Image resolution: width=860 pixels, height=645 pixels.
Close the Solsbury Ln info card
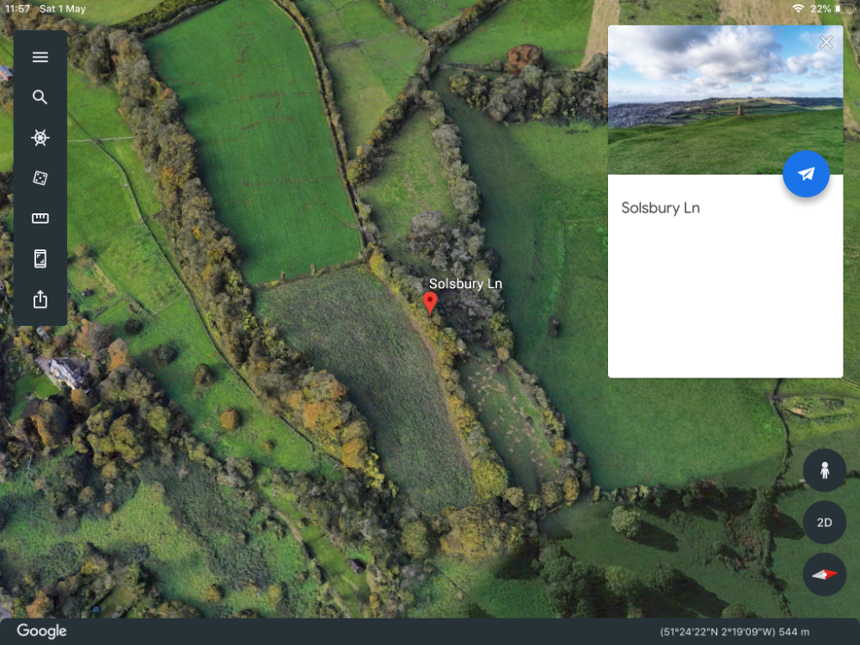point(826,42)
